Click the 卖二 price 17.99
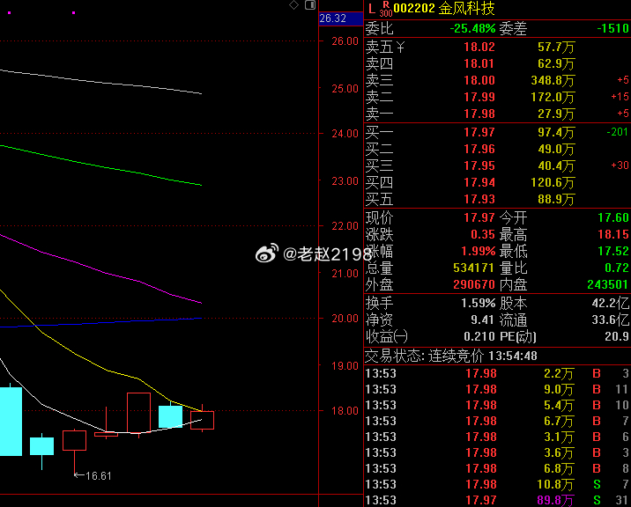The image size is (631, 507). click(479, 97)
